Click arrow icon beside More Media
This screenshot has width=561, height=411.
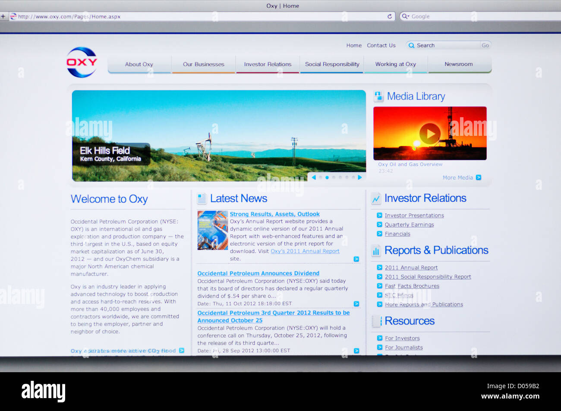click(x=478, y=177)
